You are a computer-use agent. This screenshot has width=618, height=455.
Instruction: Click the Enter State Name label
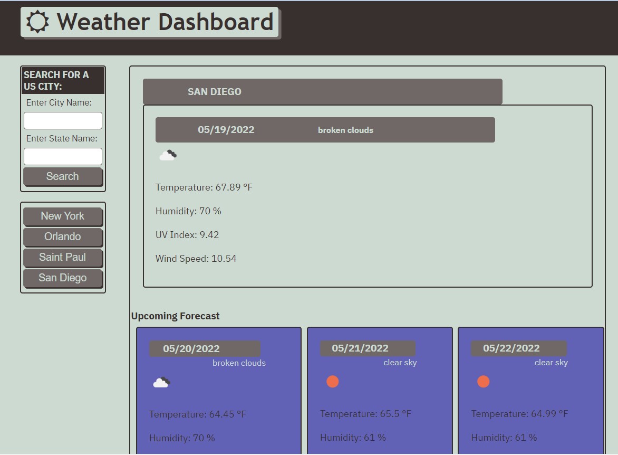(62, 138)
